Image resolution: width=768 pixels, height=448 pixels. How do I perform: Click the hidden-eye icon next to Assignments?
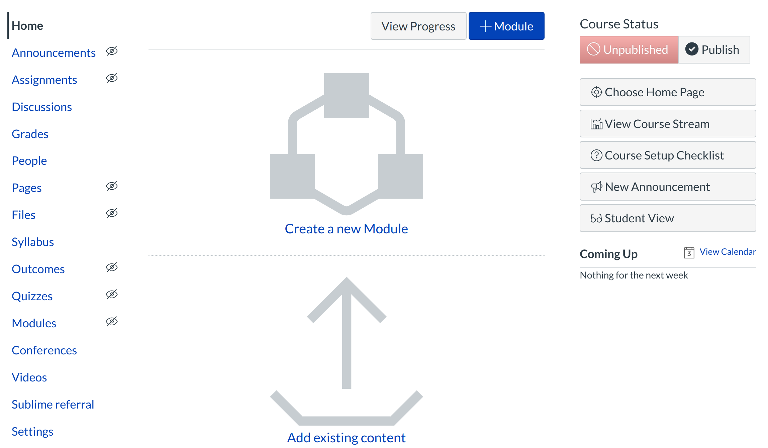[112, 78]
